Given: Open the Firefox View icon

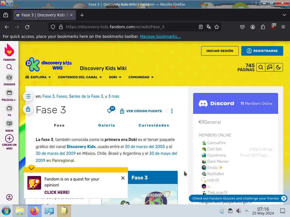Looking at the screenshot, I should click(x=6, y=15).
